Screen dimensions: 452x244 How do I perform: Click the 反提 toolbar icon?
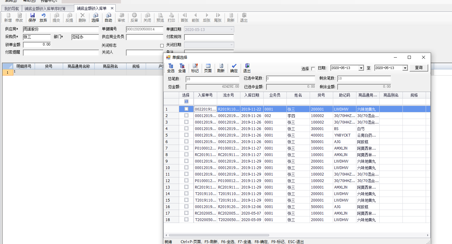(69, 17)
